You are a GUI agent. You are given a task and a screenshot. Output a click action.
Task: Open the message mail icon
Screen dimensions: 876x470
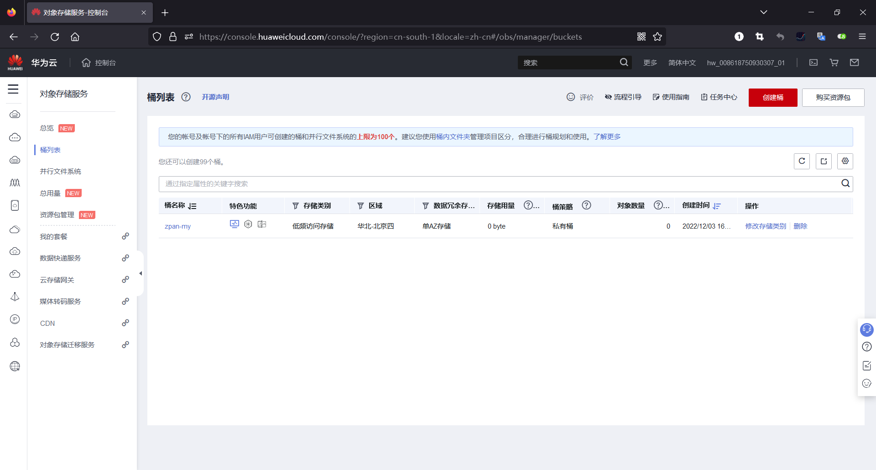855,63
